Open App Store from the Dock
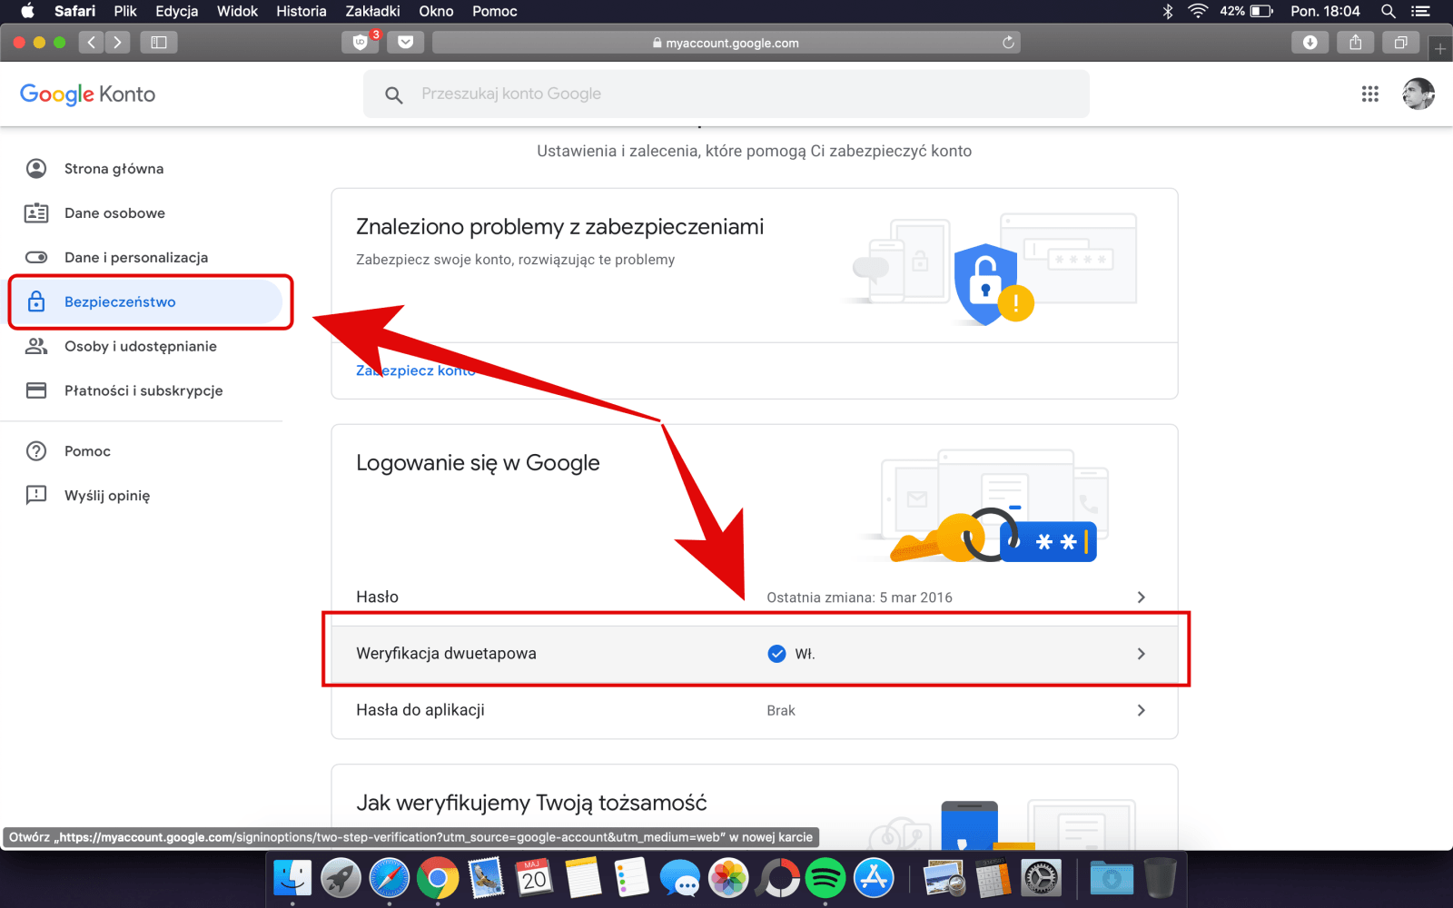Screen dimensions: 1453x908 [x=874, y=878]
